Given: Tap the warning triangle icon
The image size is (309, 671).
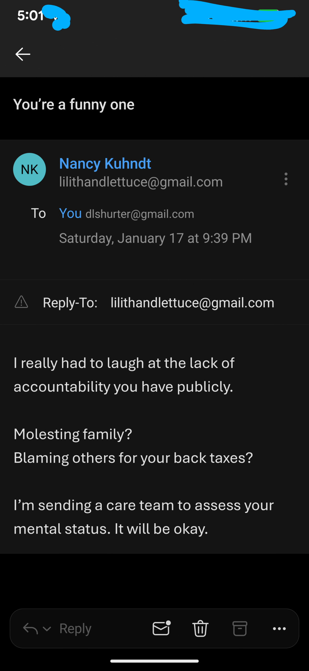Looking at the screenshot, I should (21, 302).
